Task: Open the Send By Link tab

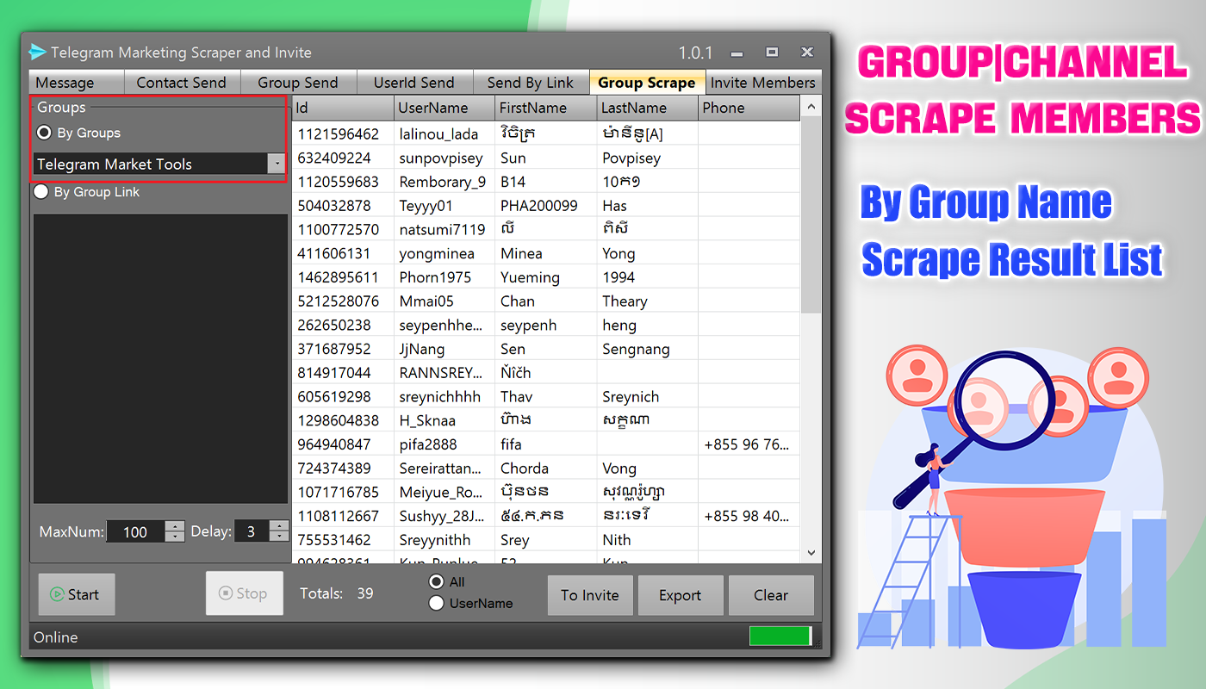Action: tap(531, 82)
